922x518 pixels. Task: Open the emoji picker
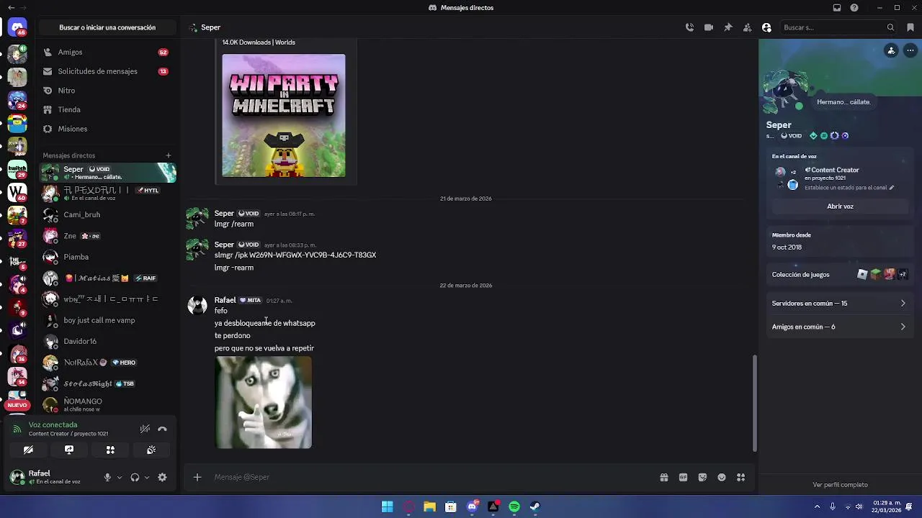(x=722, y=477)
